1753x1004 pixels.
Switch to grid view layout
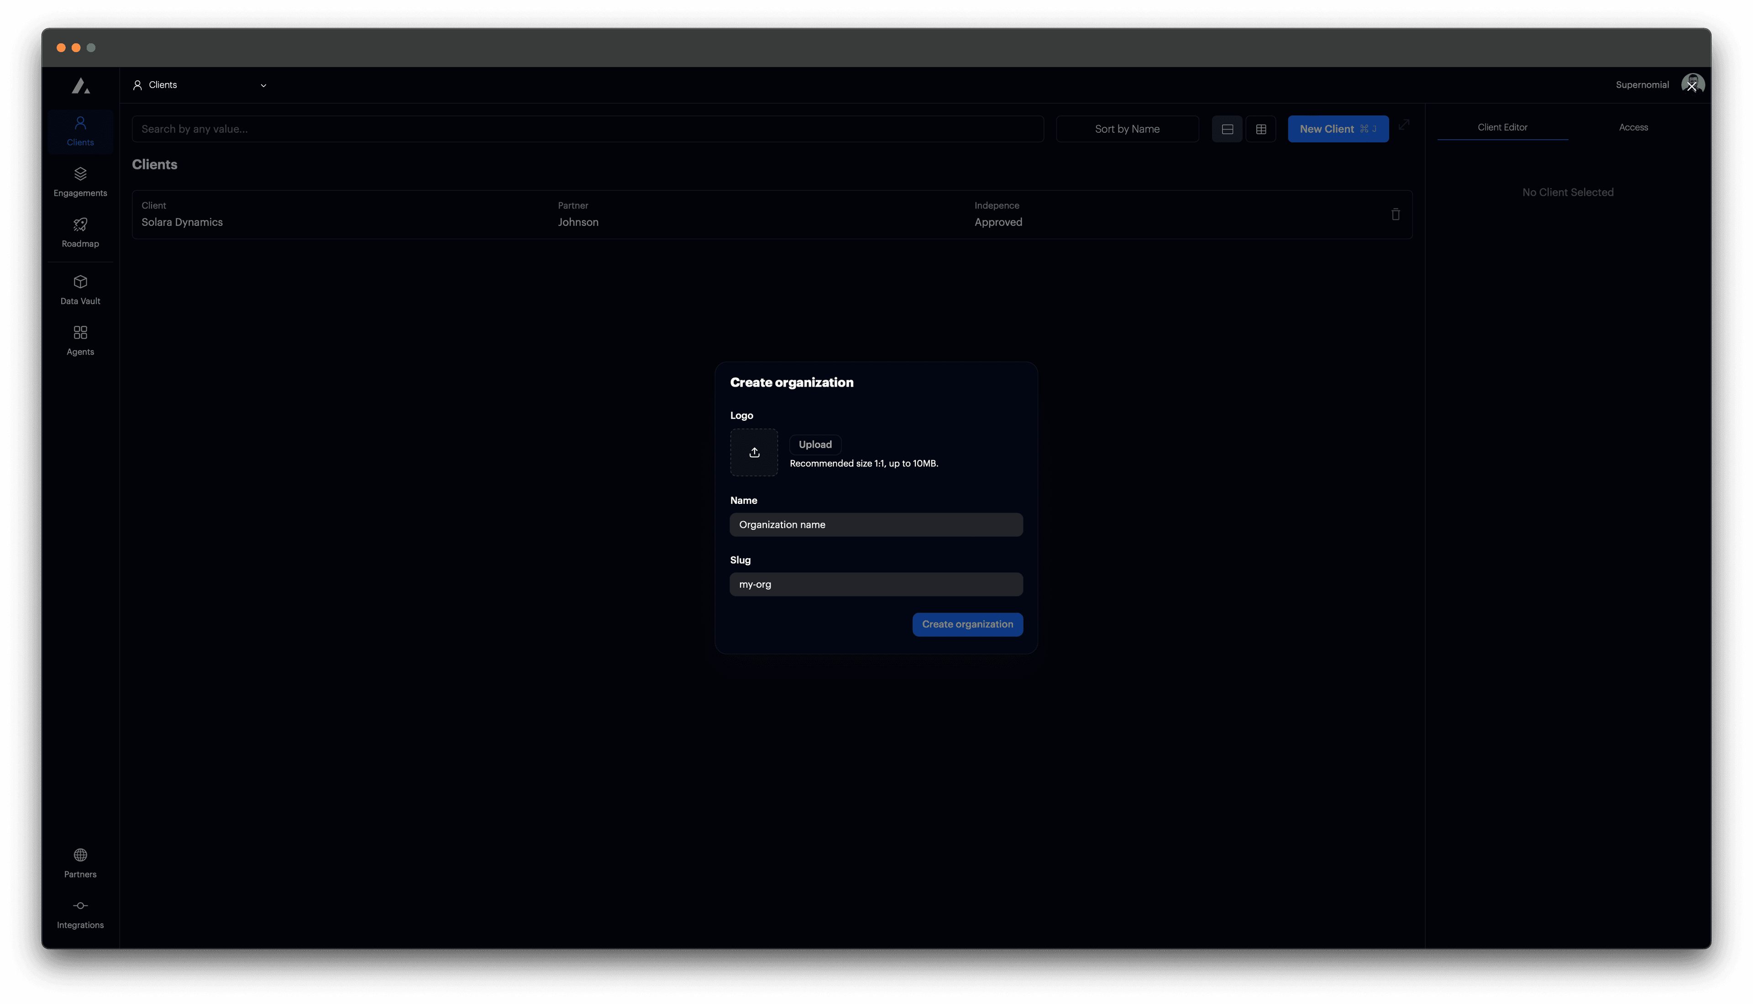pos(1261,128)
